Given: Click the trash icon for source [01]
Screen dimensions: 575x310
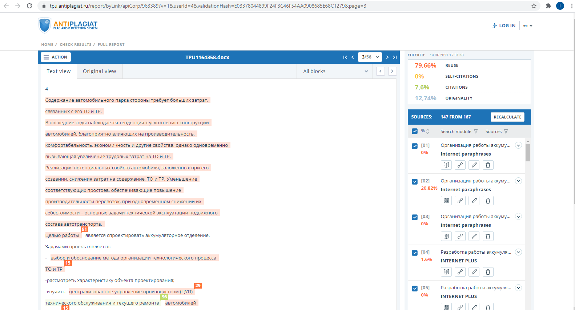Looking at the screenshot, I should pos(488,165).
